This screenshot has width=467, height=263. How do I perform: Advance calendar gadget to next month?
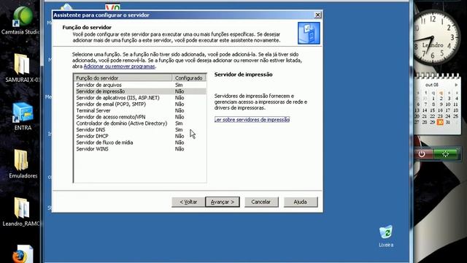pos(456,85)
